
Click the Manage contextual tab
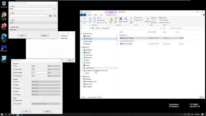(x=111, y=12)
